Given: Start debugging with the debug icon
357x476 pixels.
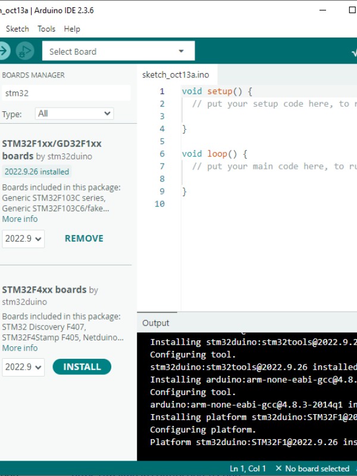Looking at the screenshot, I should tap(24, 51).
